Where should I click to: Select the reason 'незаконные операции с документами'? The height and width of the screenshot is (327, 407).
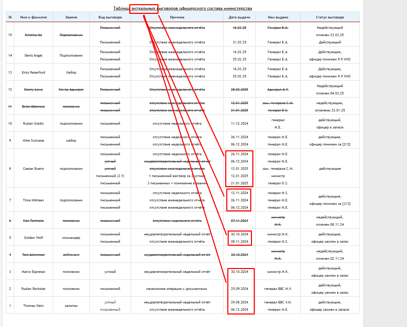pyautogui.click(x=177, y=289)
